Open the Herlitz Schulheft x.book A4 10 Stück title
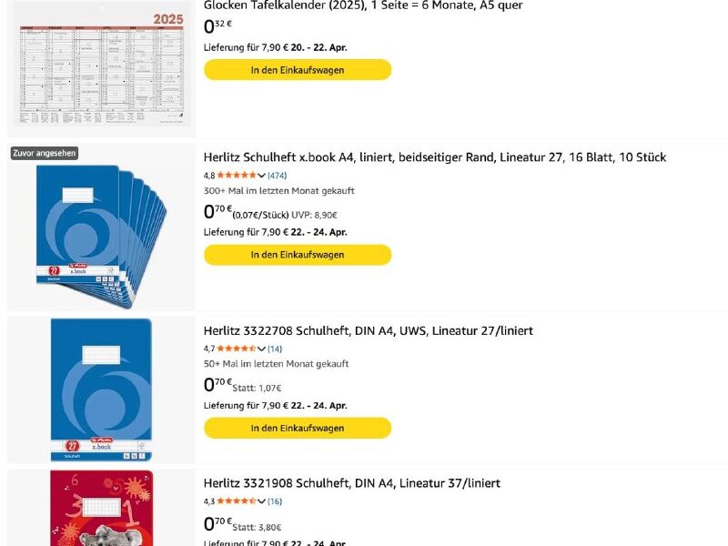Screen dimensions: 728x546 pos(435,157)
